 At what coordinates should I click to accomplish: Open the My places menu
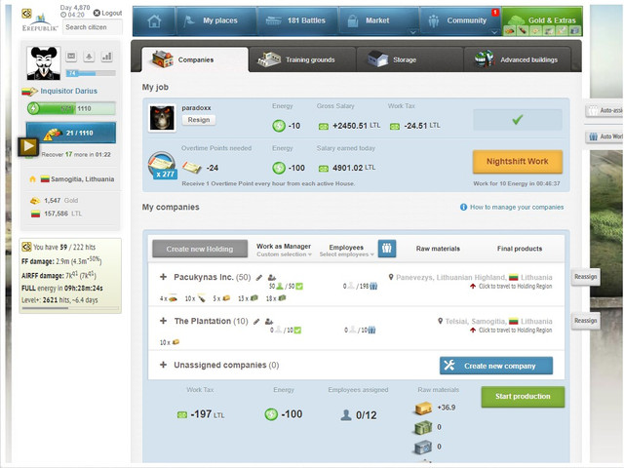[x=216, y=20]
